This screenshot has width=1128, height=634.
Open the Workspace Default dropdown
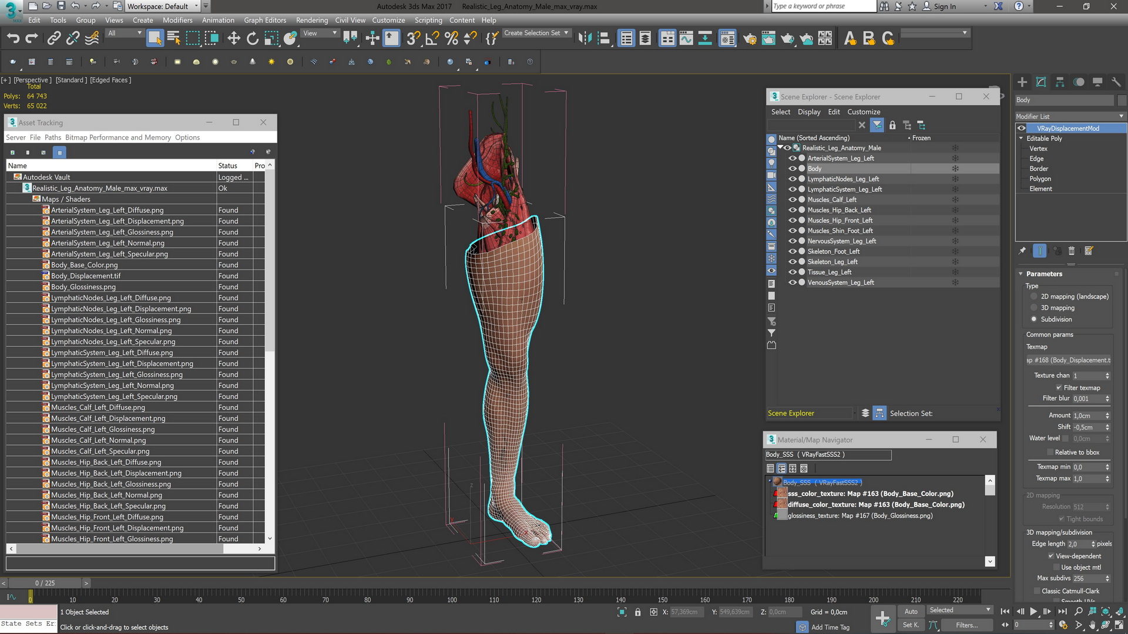tap(162, 6)
